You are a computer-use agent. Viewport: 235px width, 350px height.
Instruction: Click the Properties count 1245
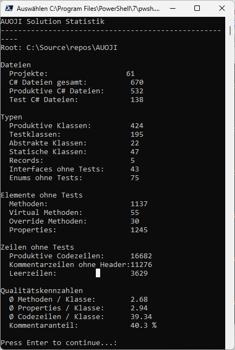[x=139, y=230]
